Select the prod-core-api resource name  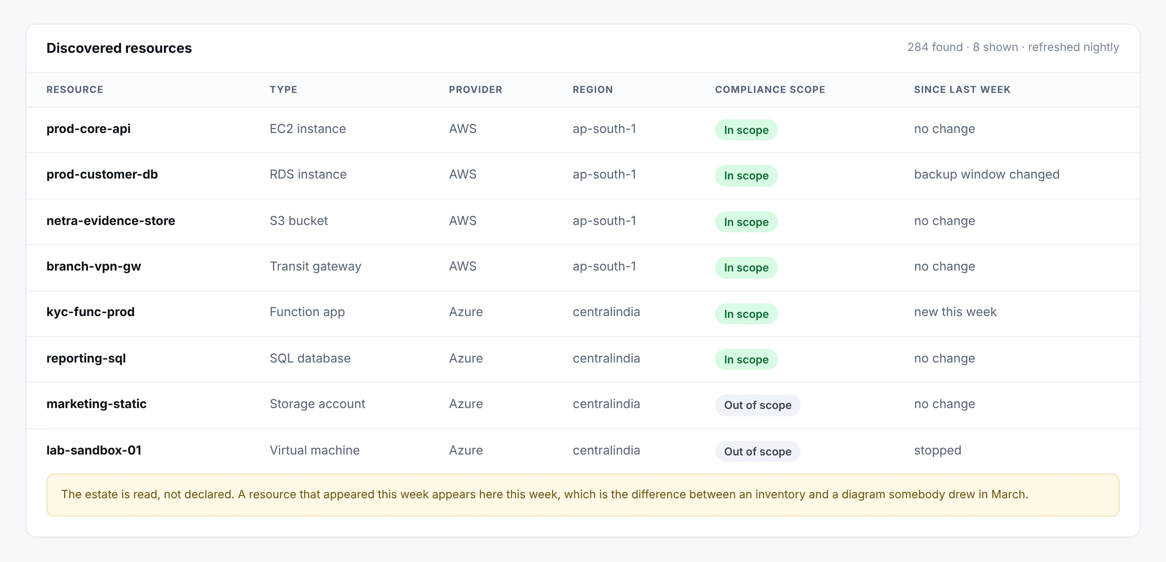pyautogui.click(x=88, y=129)
